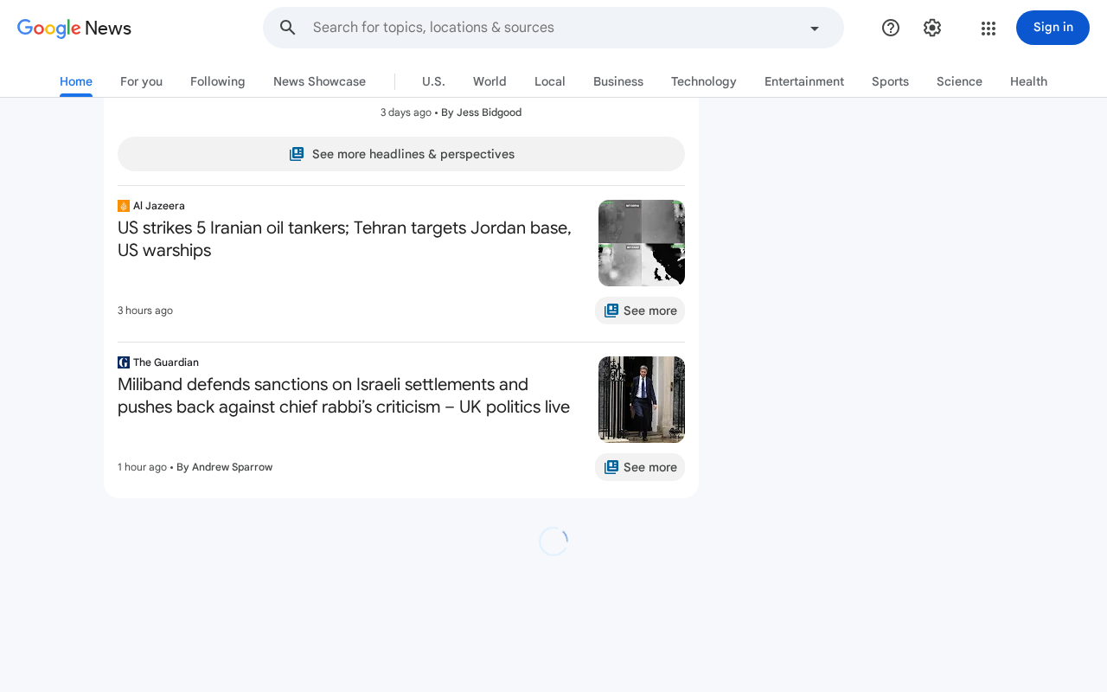Screen dimensions: 1107x692
Task: Click the Al Jazeera source icon
Action: tap(124, 206)
